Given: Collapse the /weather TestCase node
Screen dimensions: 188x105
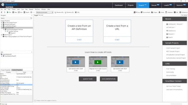Looking at the screenshot, I should 5,31.
